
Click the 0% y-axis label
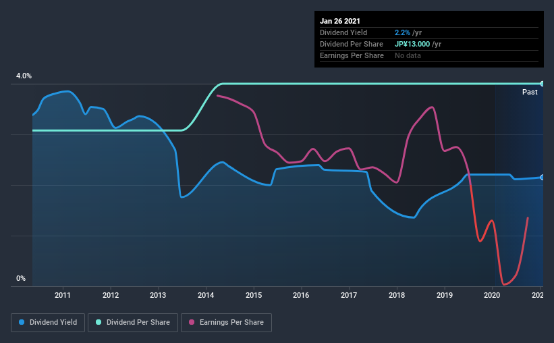click(21, 279)
